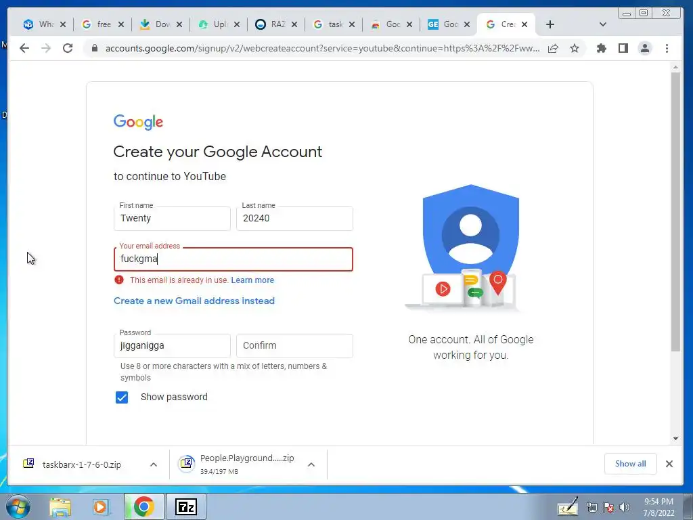Click the volume speaker tray icon
693x520 pixels.
(x=624, y=507)
